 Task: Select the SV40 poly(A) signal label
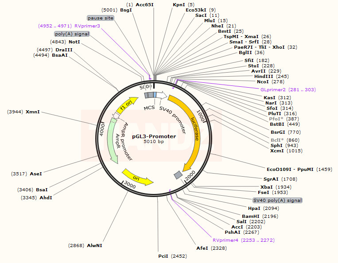click(x=277, y=200)
